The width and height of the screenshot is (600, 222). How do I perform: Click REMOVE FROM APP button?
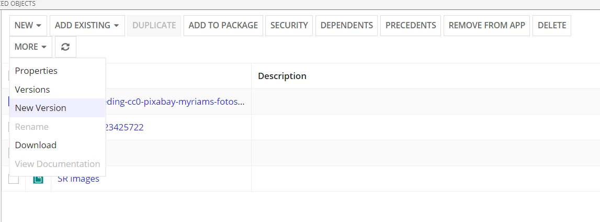click(486, 25)
